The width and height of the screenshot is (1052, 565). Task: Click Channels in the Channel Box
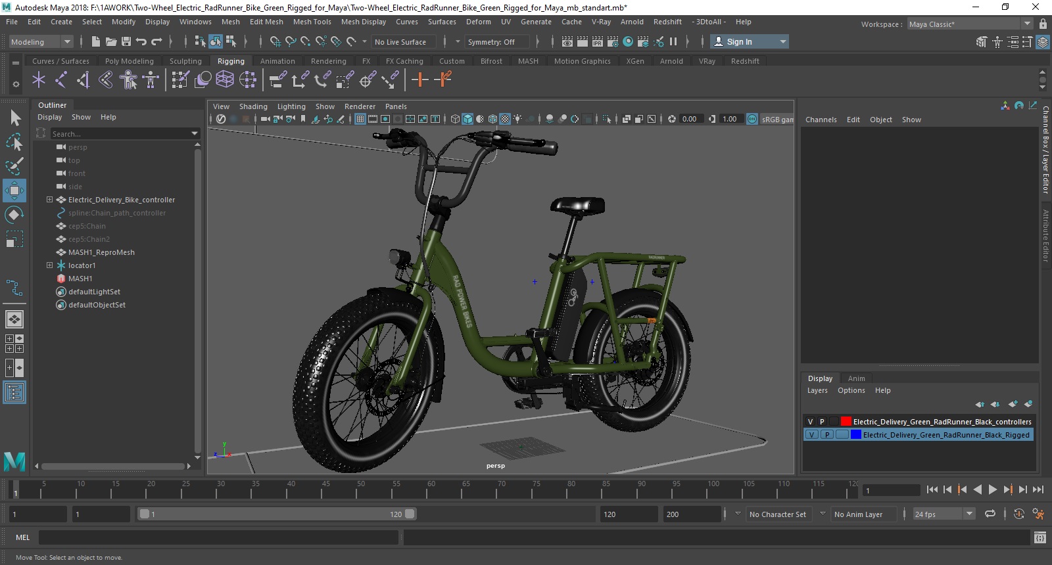click(x=821, y=120)
